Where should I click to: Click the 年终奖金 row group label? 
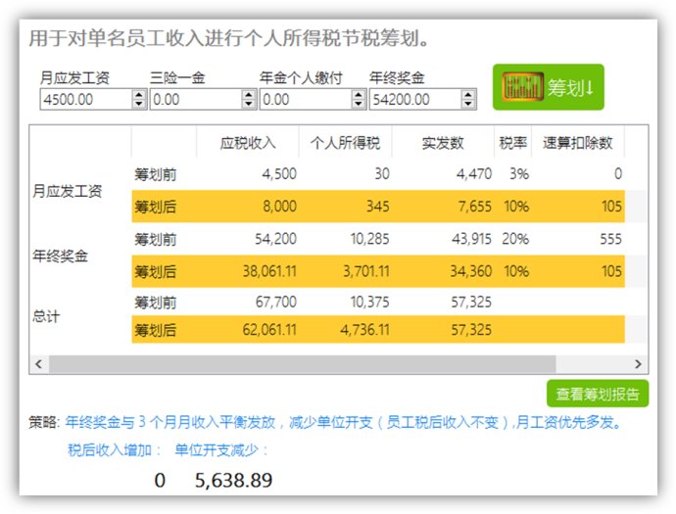tap(61, 256)
